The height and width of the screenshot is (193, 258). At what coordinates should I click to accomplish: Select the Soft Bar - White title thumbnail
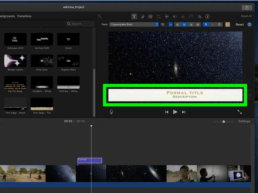pyautogui.click(x=68, y=82)
